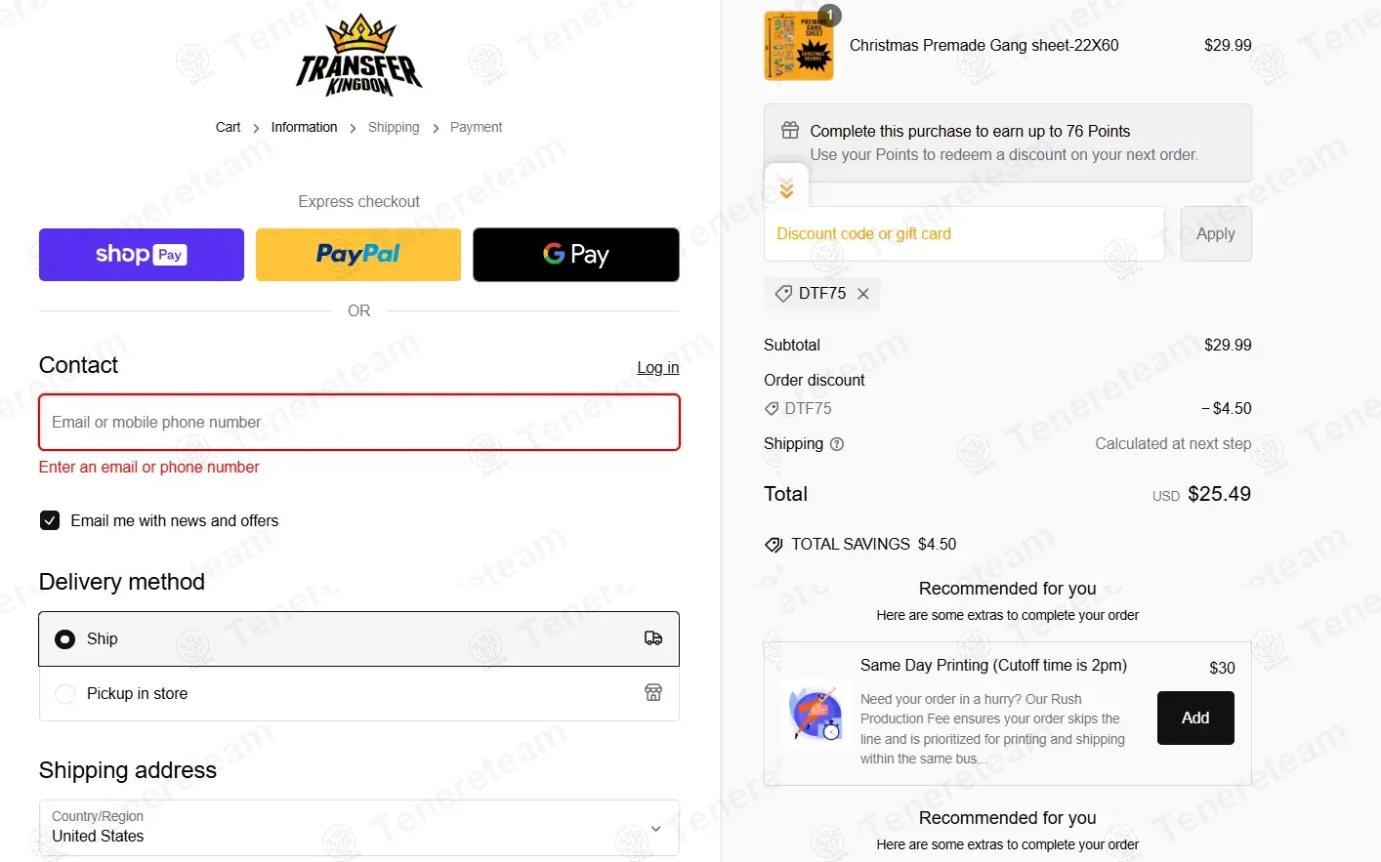This screenshot has height=862, width=1381.
Task: Click the double chevron expand icon
Action: (786, 187)
